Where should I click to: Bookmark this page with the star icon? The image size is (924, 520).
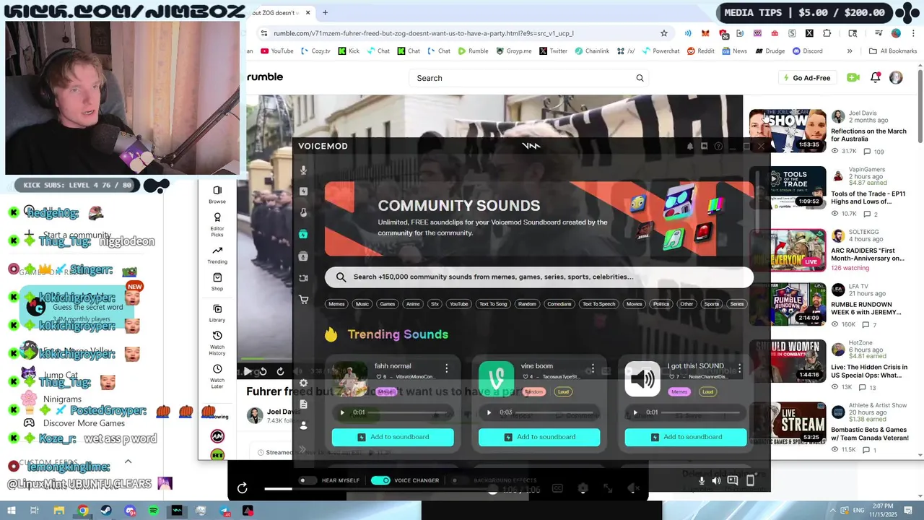pyautogui.click(x=664, y=33)
